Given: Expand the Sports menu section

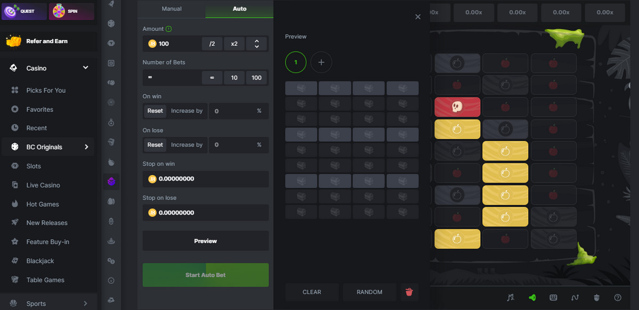Looking at the screenshot, I should click(85, 304).
